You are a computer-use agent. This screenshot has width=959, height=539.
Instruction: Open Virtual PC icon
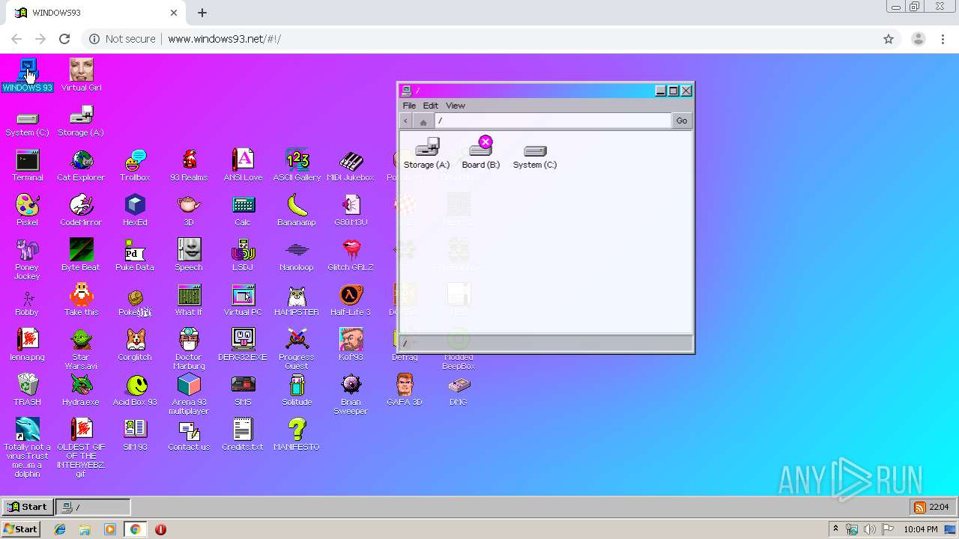(243, 300)
